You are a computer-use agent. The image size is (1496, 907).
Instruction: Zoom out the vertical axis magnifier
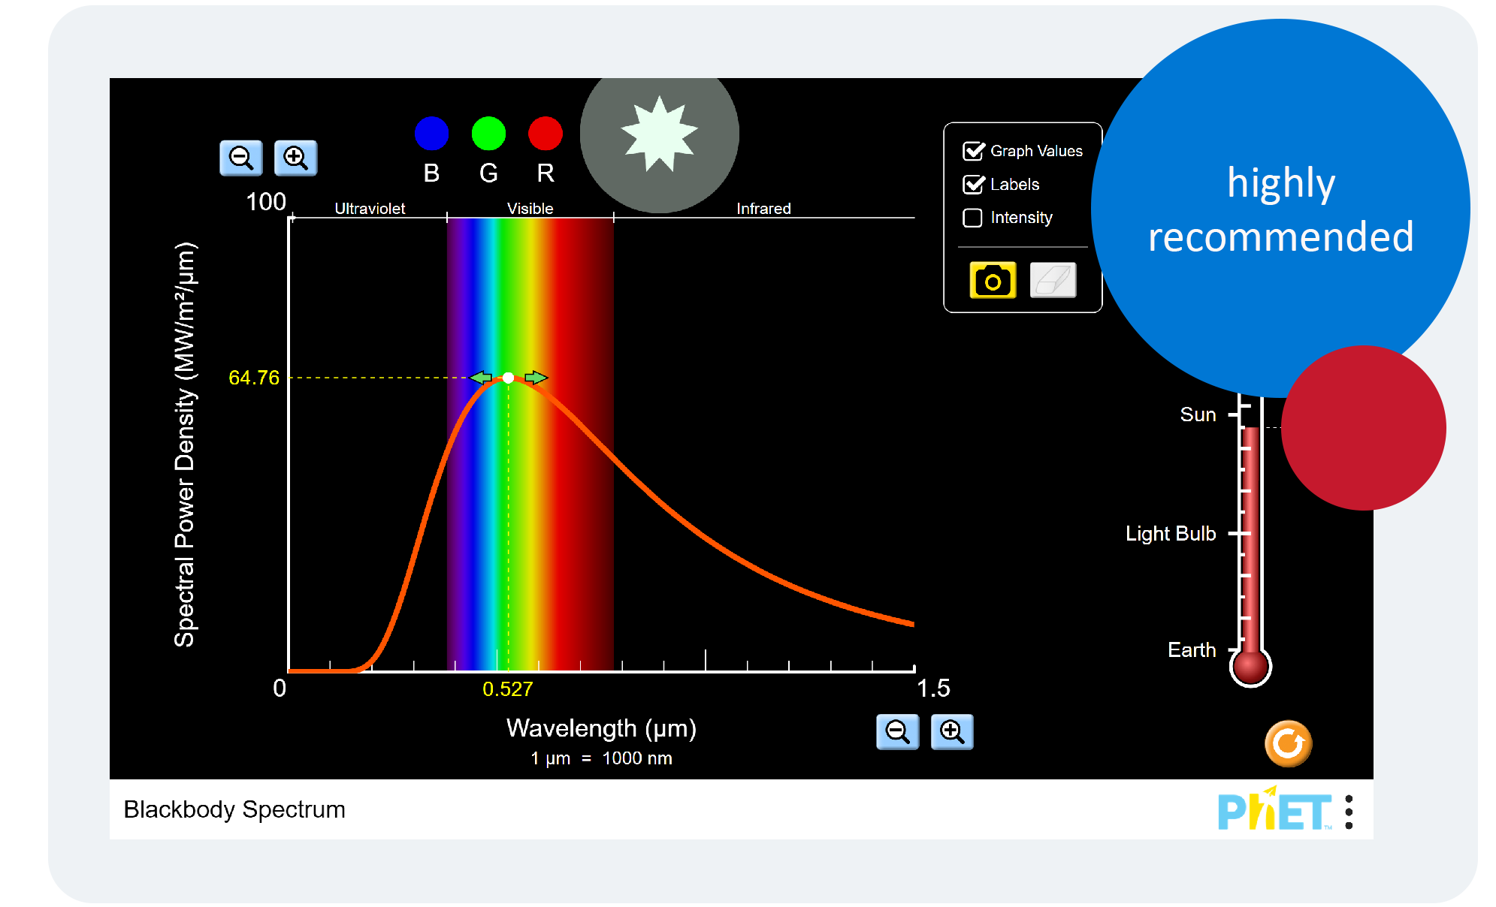tap(241, 158)
